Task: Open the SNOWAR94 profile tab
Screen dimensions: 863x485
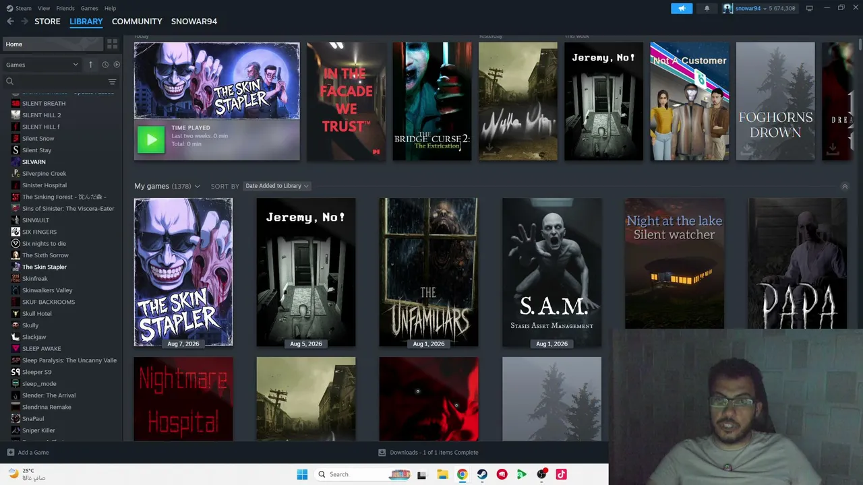Action: (x=194, y=22)
